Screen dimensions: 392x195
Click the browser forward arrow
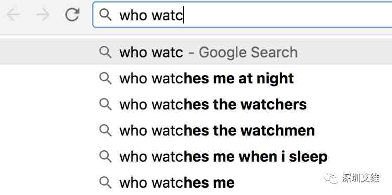click(x=43, y=15)
